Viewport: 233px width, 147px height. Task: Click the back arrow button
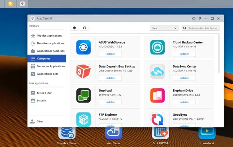point(74,28)
